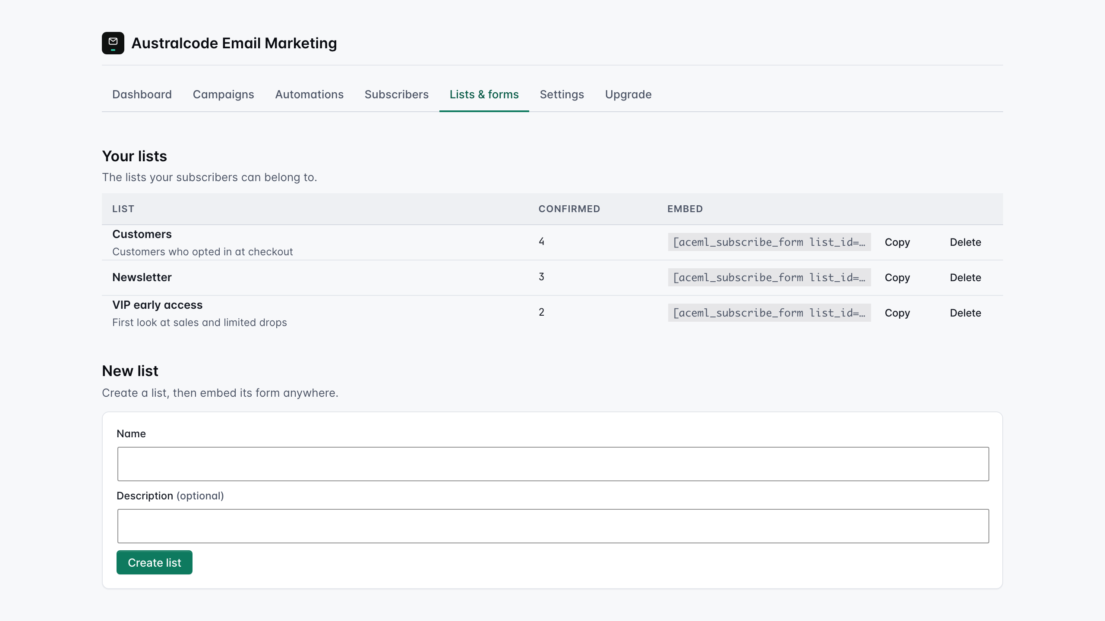The image size is (1105, 621).
Task: Click the 'Your lists' heading
Action: (134, 156)
